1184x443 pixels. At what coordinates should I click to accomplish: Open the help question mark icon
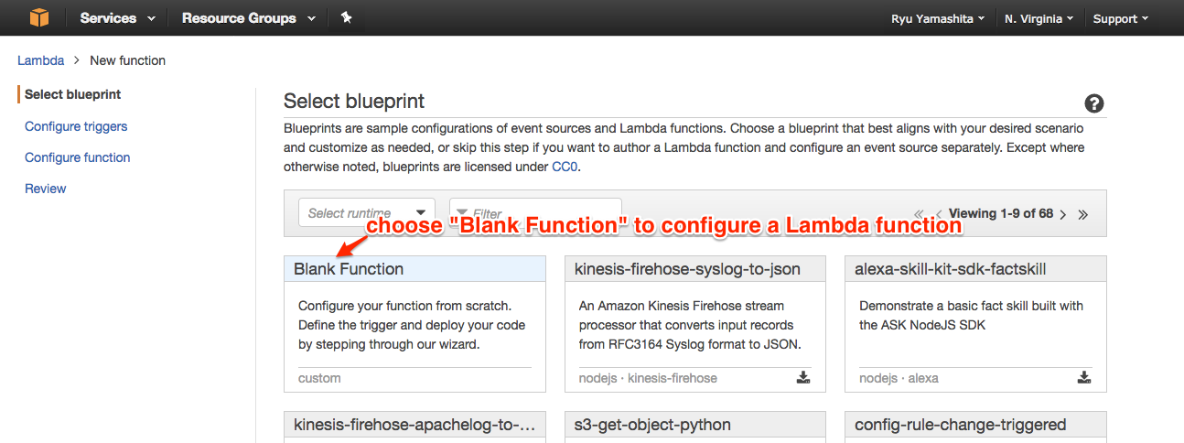coord(1093,103)
